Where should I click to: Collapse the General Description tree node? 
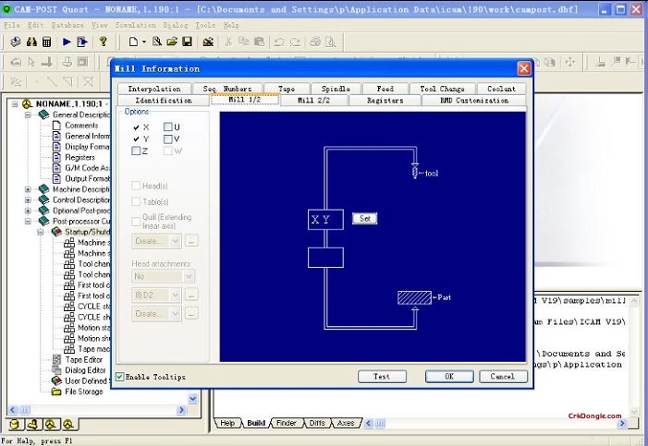28,115
